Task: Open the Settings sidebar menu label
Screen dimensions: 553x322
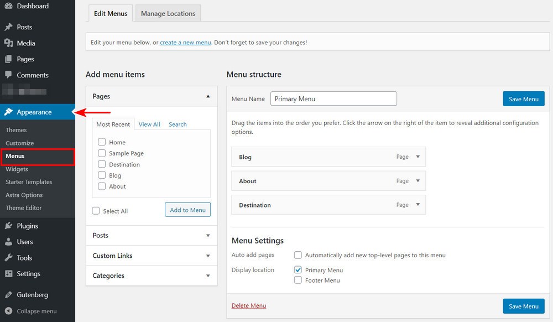Action: [x=28, y=274]
